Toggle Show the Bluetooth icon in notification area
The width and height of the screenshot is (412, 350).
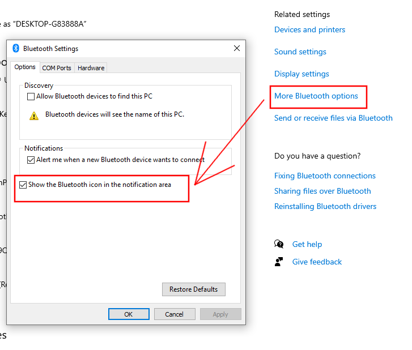click(x=23, y=185)
